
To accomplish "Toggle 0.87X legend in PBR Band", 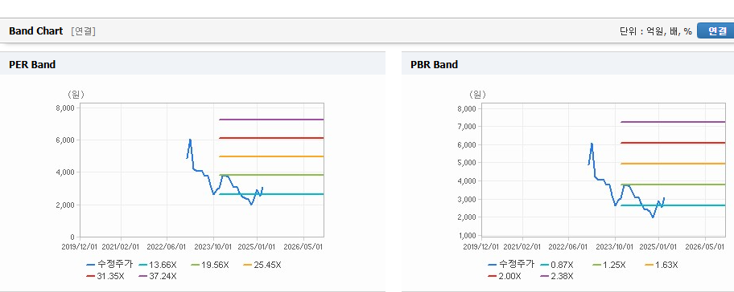I will point(557,265).
